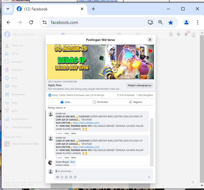Click Suka under the first Leonie Lee comment

point(67,133)
